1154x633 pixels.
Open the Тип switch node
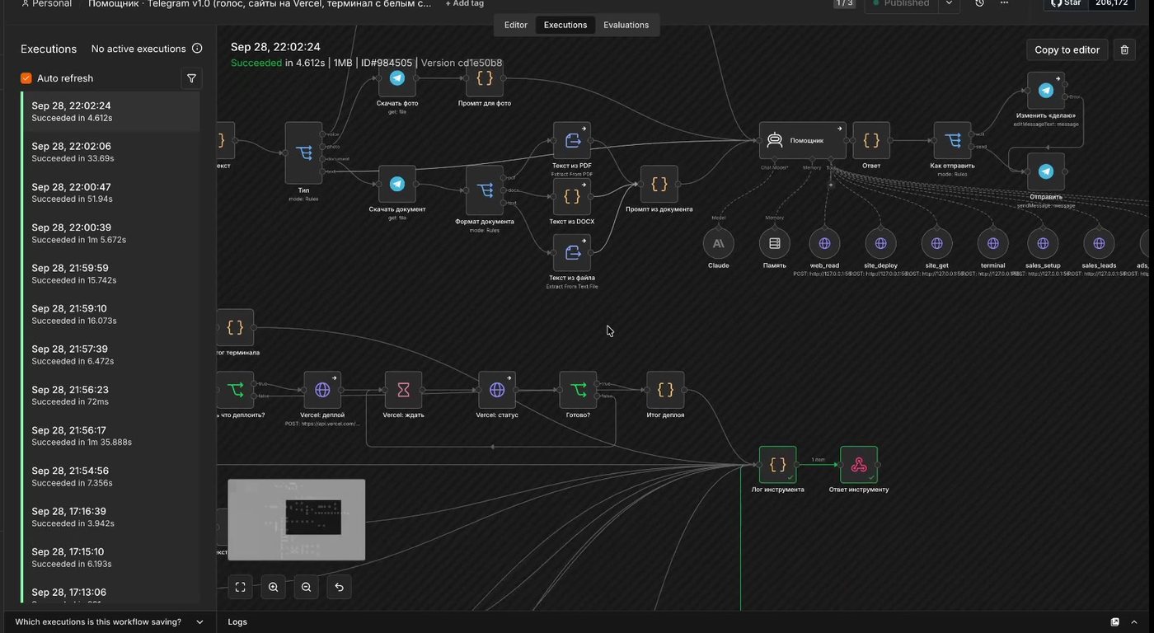tap(303, 153)
